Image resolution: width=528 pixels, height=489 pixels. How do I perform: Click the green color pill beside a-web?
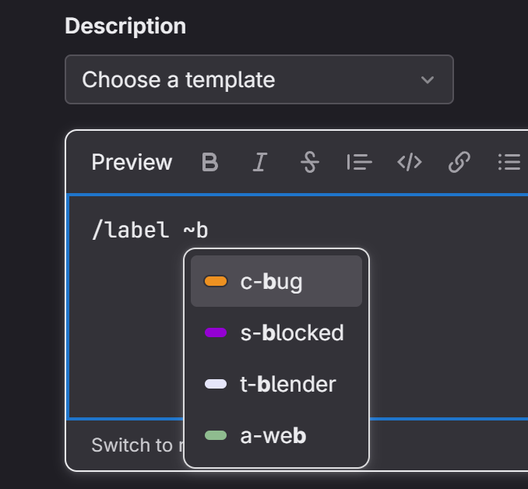[215, 435]
